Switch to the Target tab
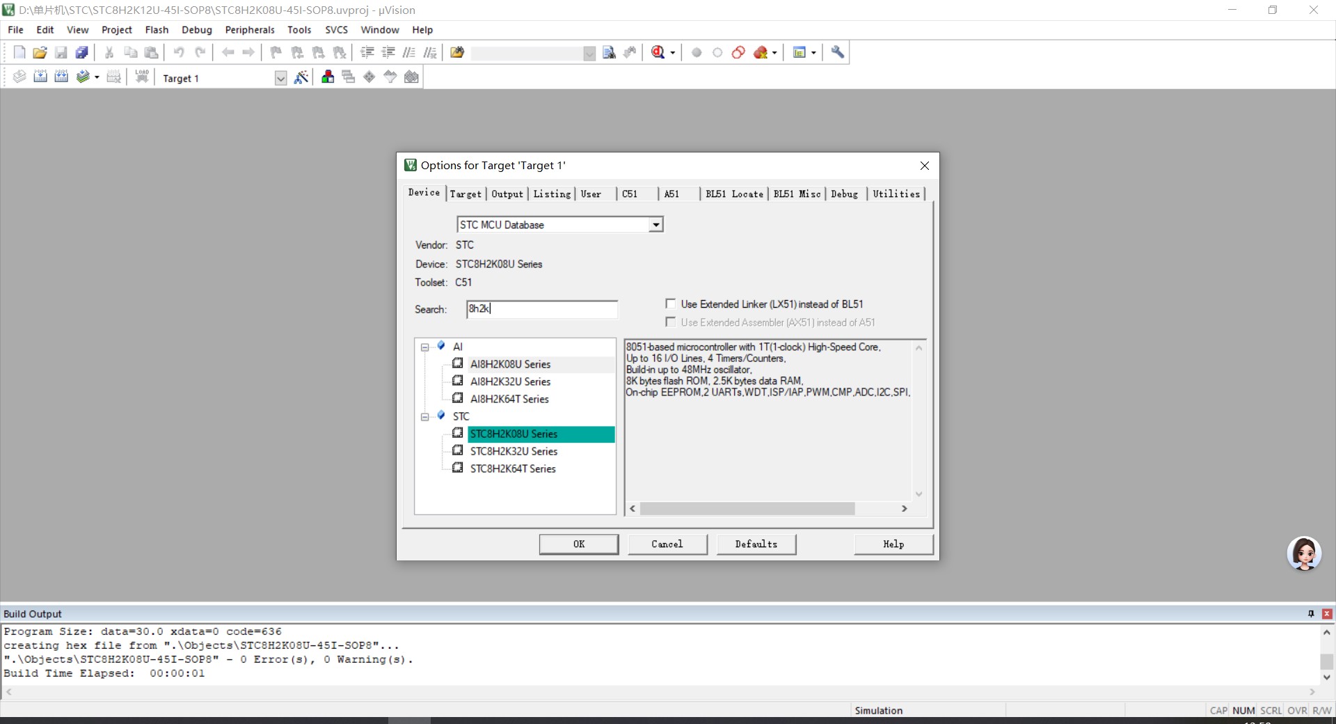 point(466,194)
